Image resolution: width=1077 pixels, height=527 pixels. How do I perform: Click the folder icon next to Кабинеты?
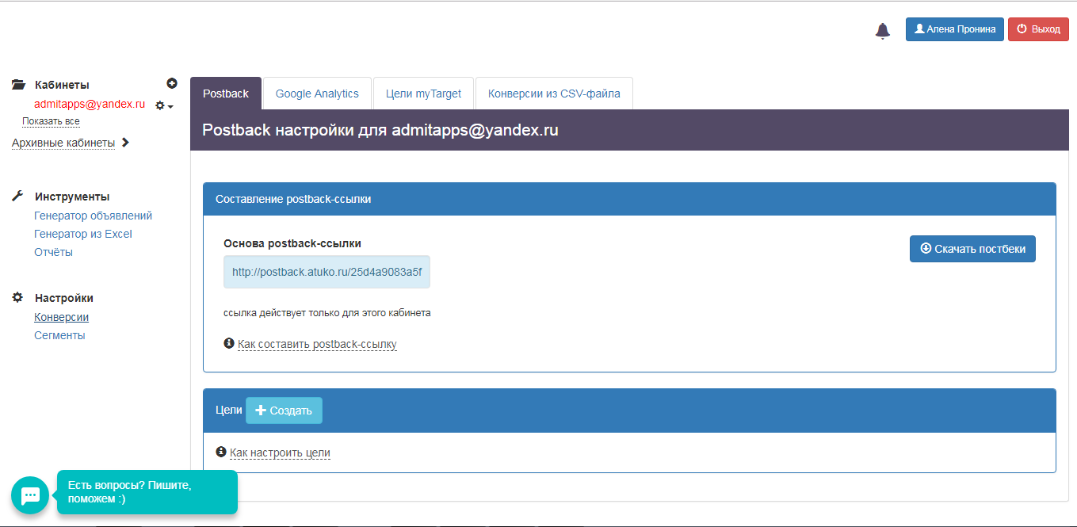pyautogui.click(x=18, y=85)
